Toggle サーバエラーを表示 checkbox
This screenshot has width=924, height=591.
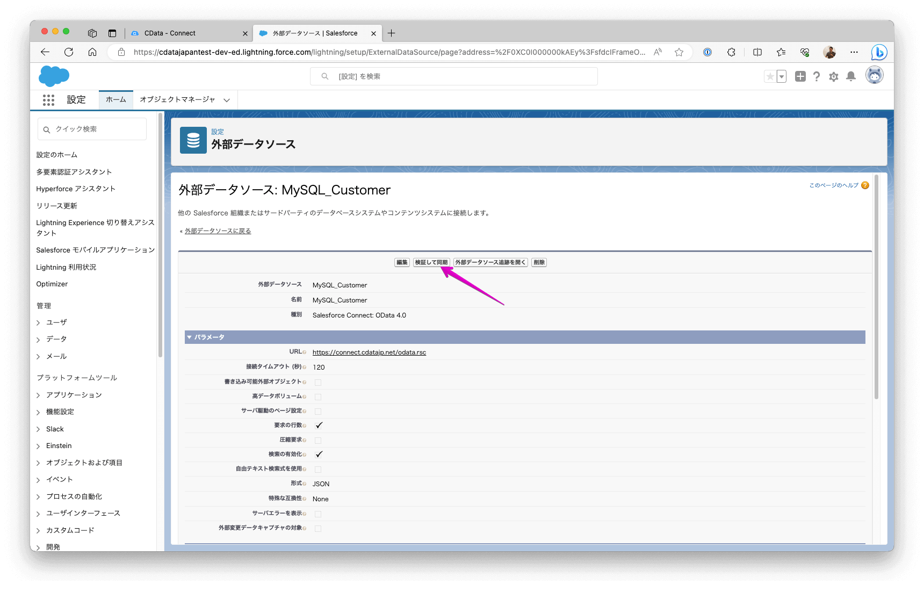(318, 514)
